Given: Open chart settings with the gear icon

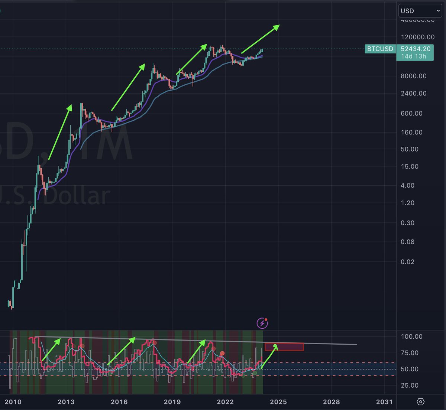Looking at the screenshot, I should pyautogui.click(x=420, y=402).
